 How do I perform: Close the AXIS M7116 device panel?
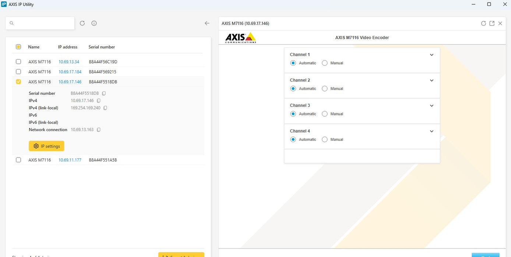click(500, 23)
